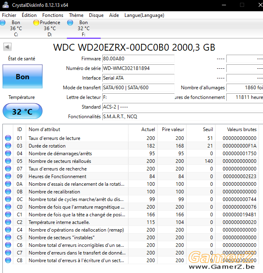The width and height of the screenshot is (263, 273).
Task: Click status dot for attribute C4
Action: [x=8, y=230]
